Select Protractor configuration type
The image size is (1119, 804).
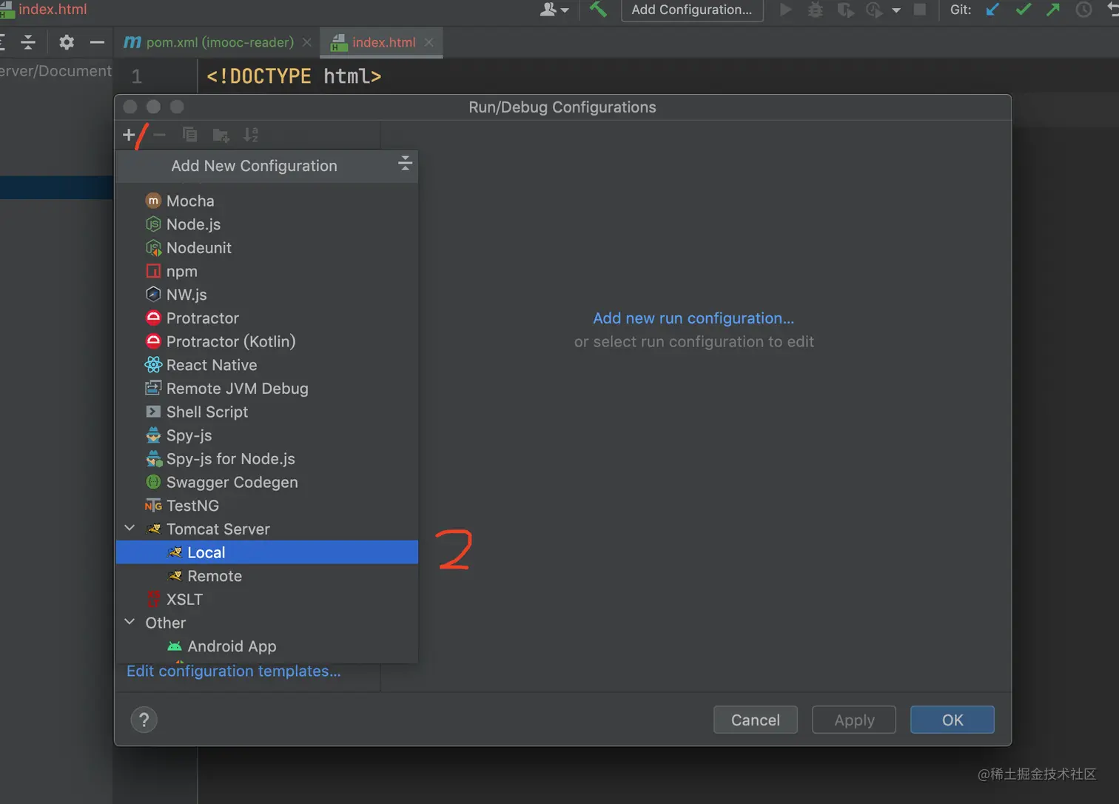(267, 318)
